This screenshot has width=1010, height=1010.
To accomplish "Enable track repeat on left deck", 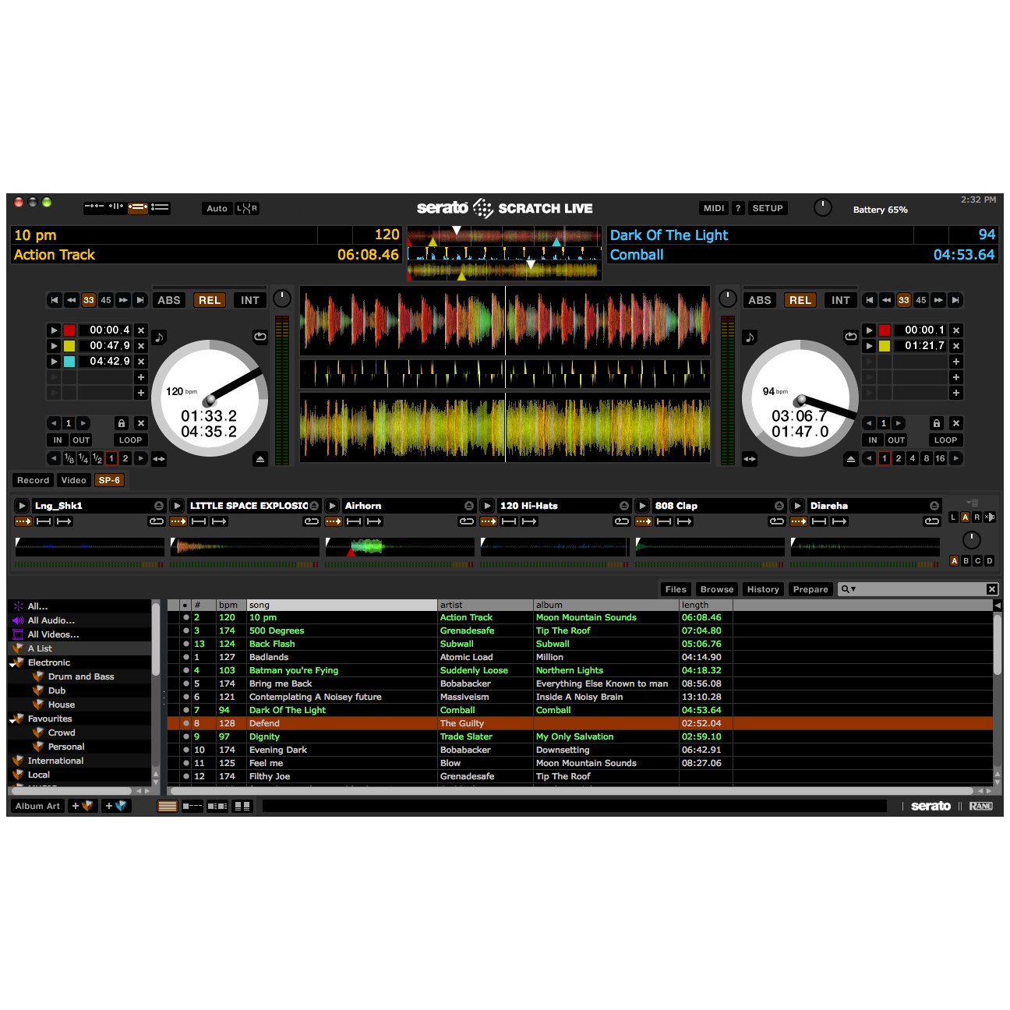I will point(260,337).
